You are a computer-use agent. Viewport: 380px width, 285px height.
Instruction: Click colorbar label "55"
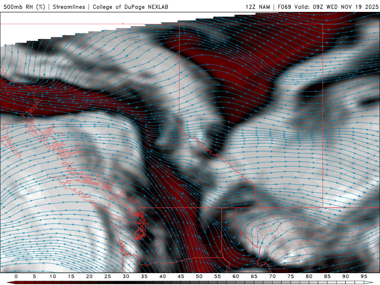point(218,276)
